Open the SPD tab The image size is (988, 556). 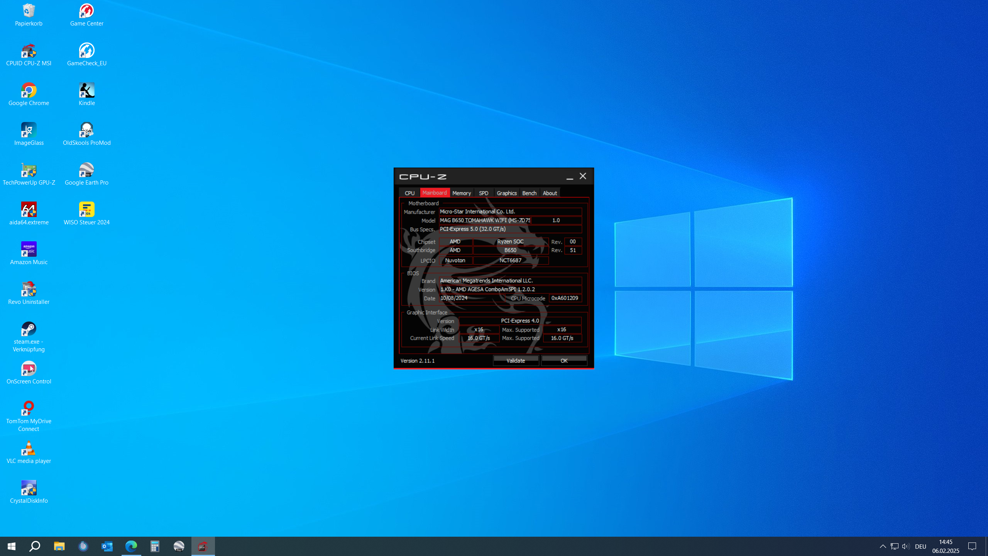(484, 193)
